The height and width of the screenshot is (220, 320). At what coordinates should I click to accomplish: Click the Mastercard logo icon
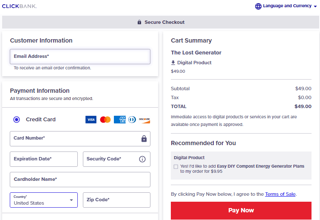coord(105,120)
